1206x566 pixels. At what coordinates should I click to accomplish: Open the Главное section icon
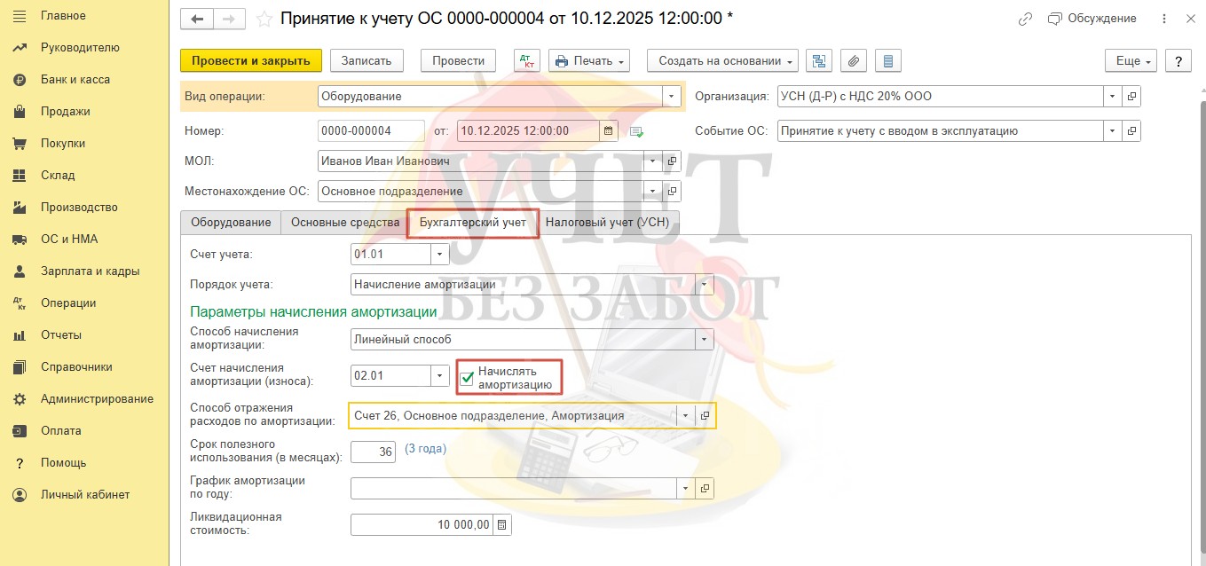point(20,16)
